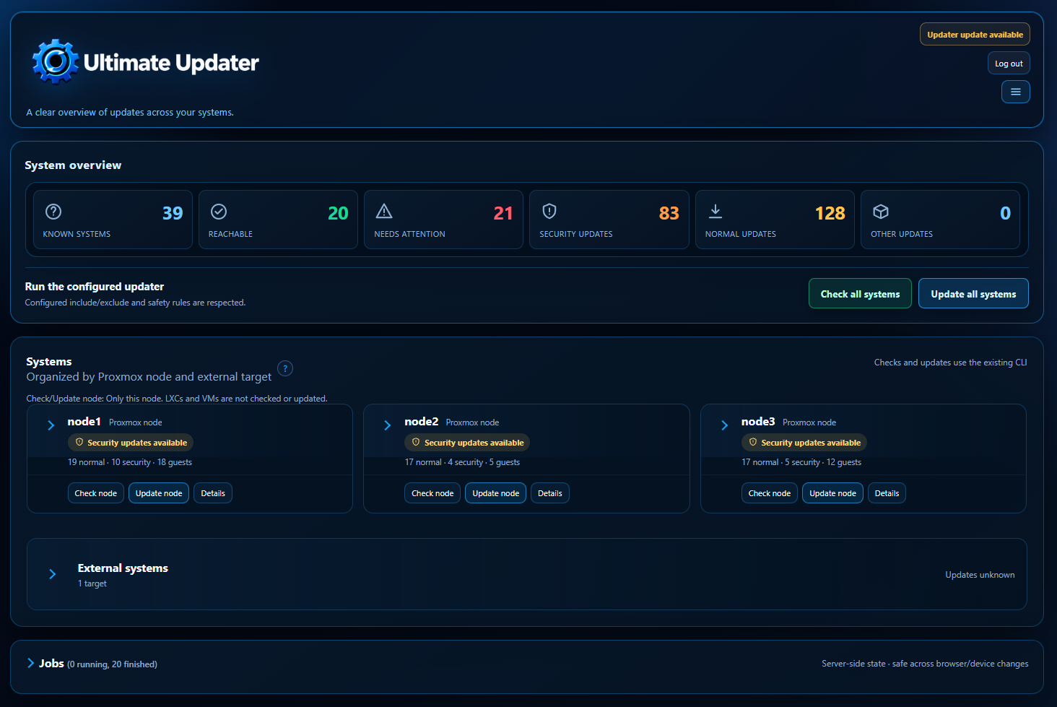
Task: Click "17 normal · 5 security · 12 guests" text
Action: [801, 462]
